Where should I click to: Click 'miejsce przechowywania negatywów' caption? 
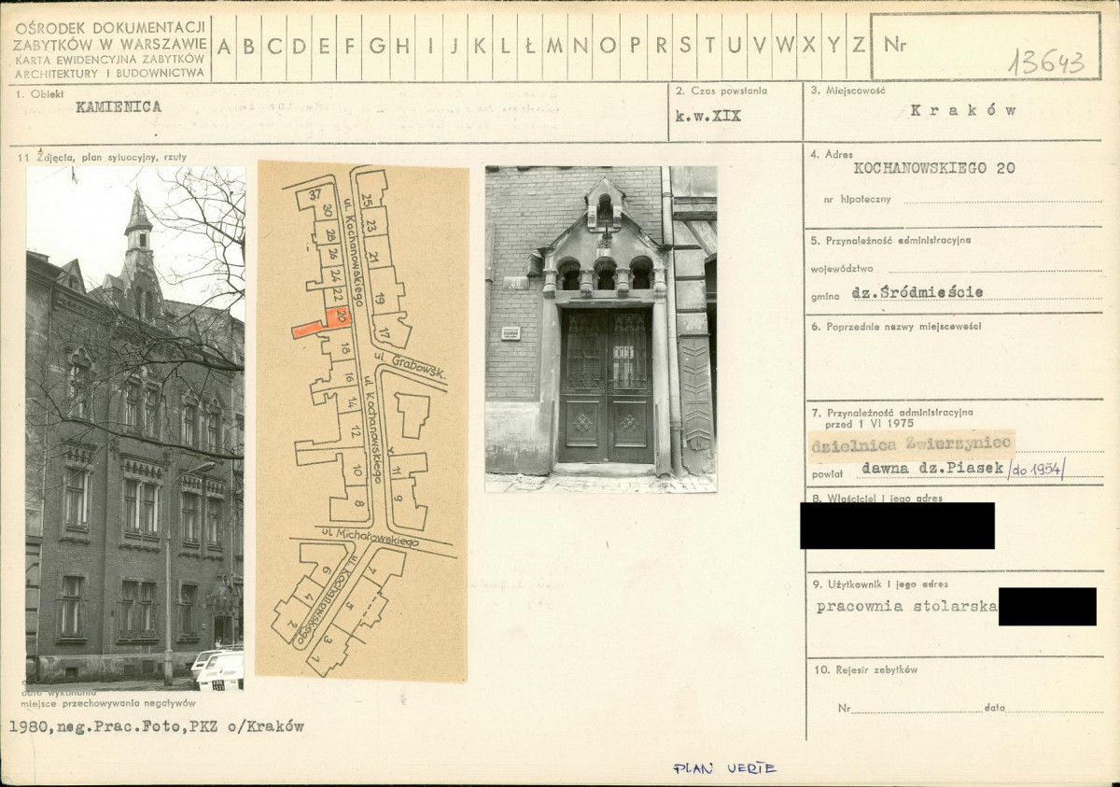click(108, 703)
